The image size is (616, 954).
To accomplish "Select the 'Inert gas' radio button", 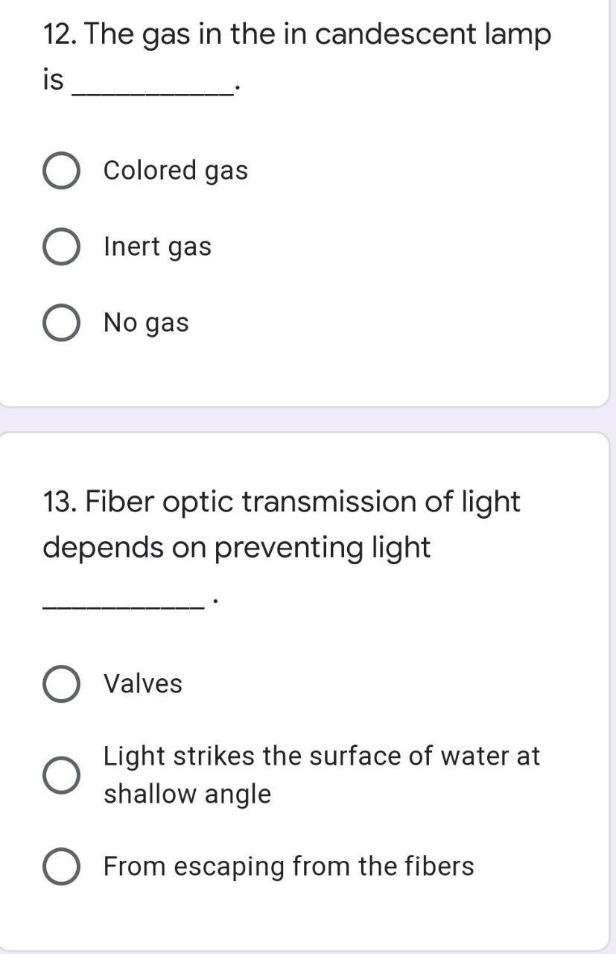I will point(63,246).
